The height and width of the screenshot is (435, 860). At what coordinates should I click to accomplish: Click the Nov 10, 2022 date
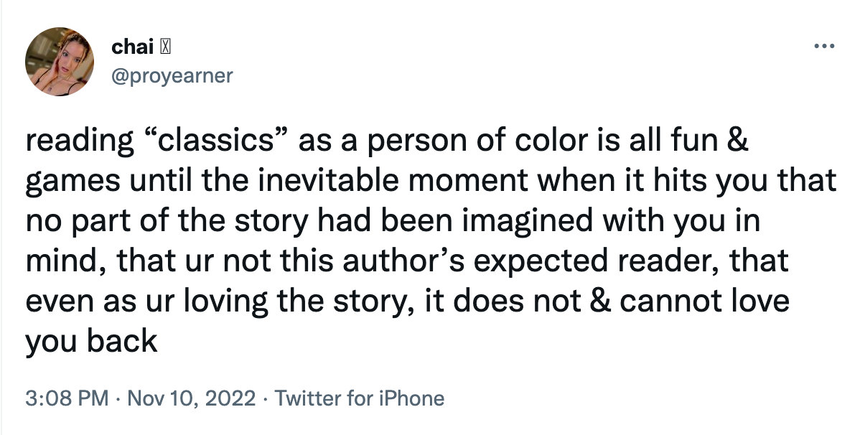[191, 398]
